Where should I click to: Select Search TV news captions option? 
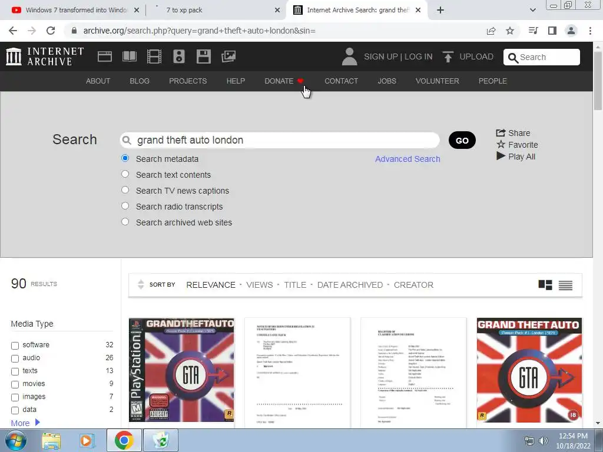click(125, 190)
